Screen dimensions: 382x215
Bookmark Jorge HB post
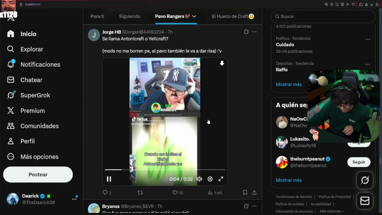(x=245, y=193)
